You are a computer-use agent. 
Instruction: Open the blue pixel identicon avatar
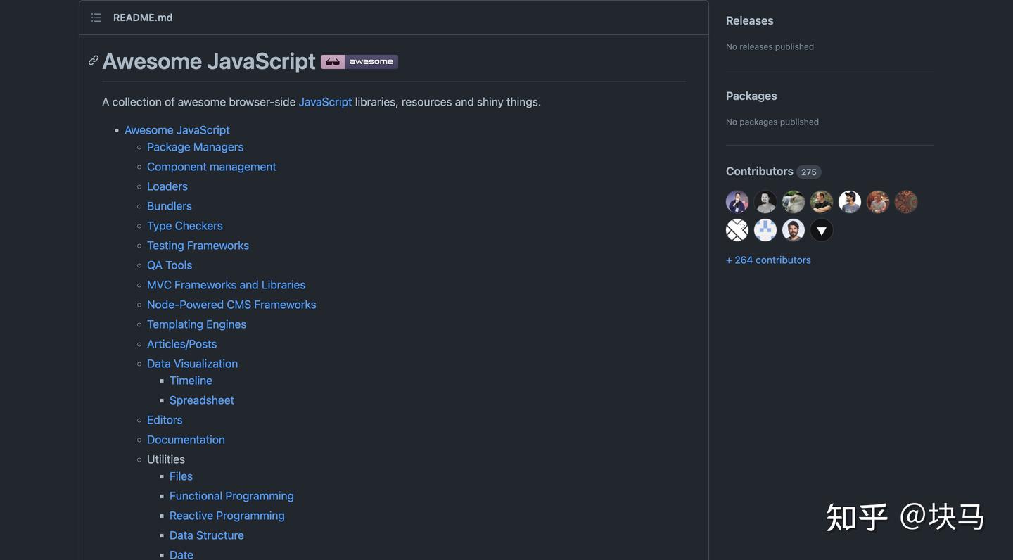pyautogui.click(x=765, y=230)
